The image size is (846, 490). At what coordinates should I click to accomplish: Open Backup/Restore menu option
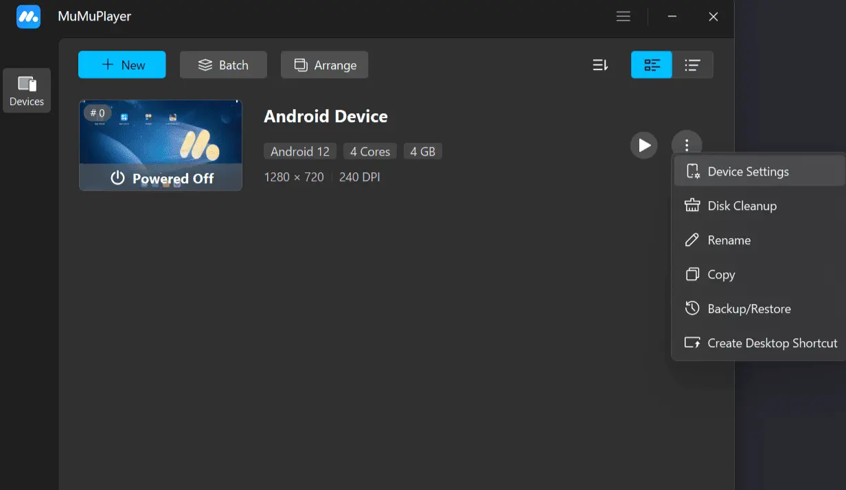[759, 309]
